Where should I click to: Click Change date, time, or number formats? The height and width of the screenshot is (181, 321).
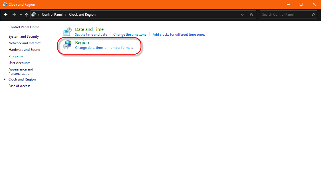pyautogui.click(x=104, y=47)
